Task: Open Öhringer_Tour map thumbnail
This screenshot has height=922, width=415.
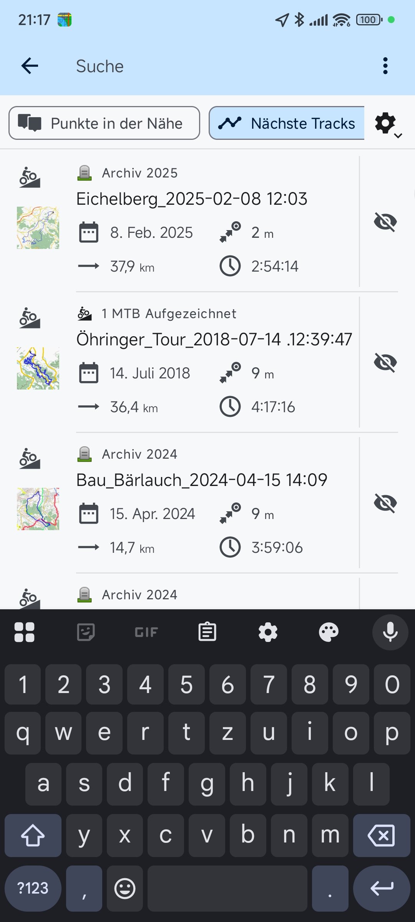Action: pyautogui.click(x=38, y=368)
